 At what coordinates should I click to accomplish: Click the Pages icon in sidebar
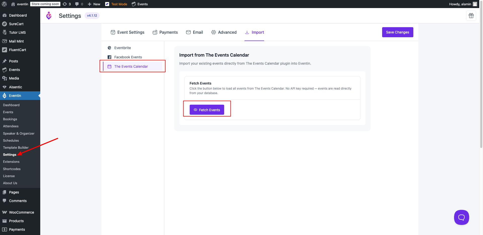5,192
